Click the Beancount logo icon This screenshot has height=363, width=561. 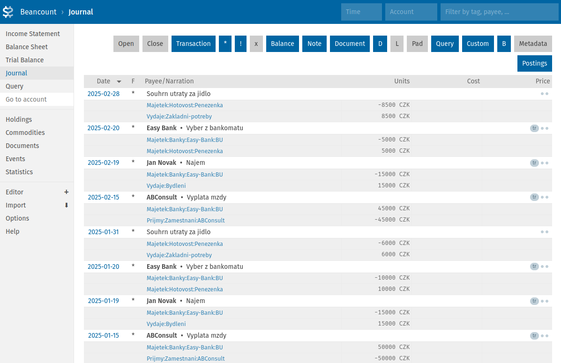(x=8, y=12)
